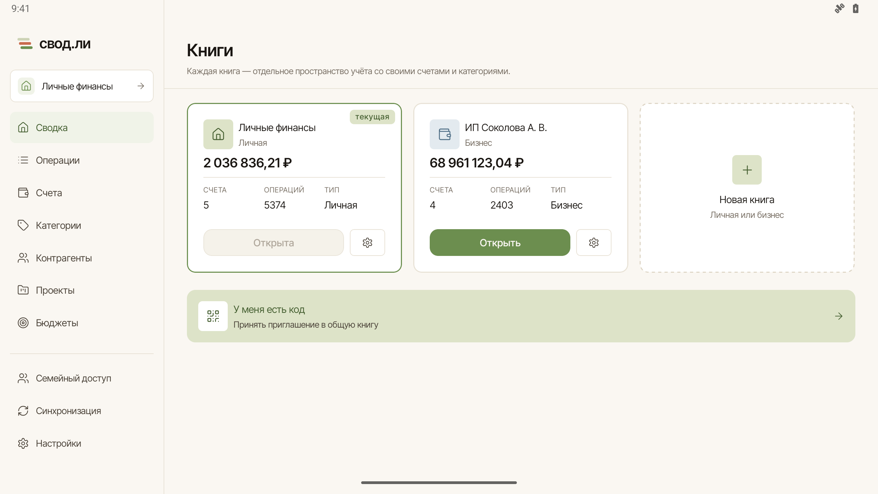Open settings of the Личные финансы book
Viewport: 878px width, 494px height.
(x=367, y=243)
